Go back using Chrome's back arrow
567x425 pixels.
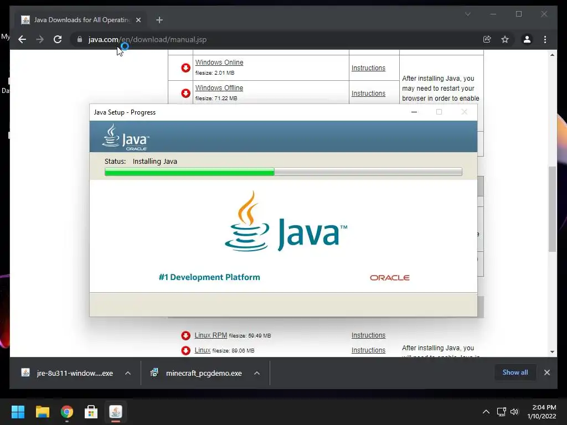tap(22, 39)
